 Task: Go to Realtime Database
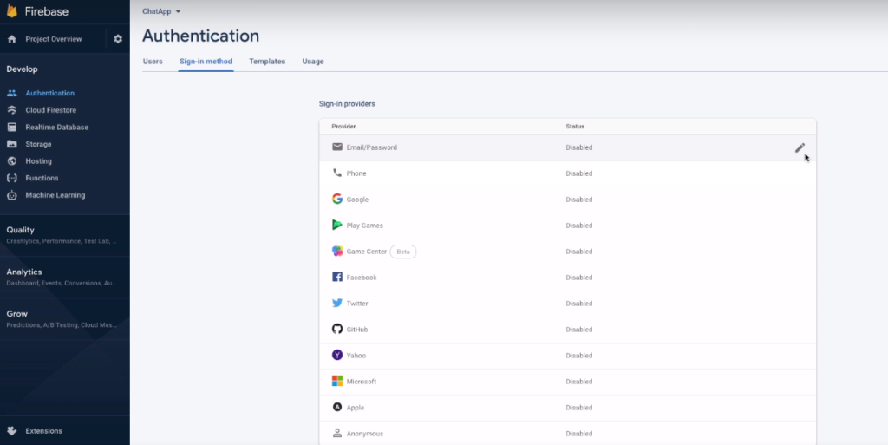(56, 128)
